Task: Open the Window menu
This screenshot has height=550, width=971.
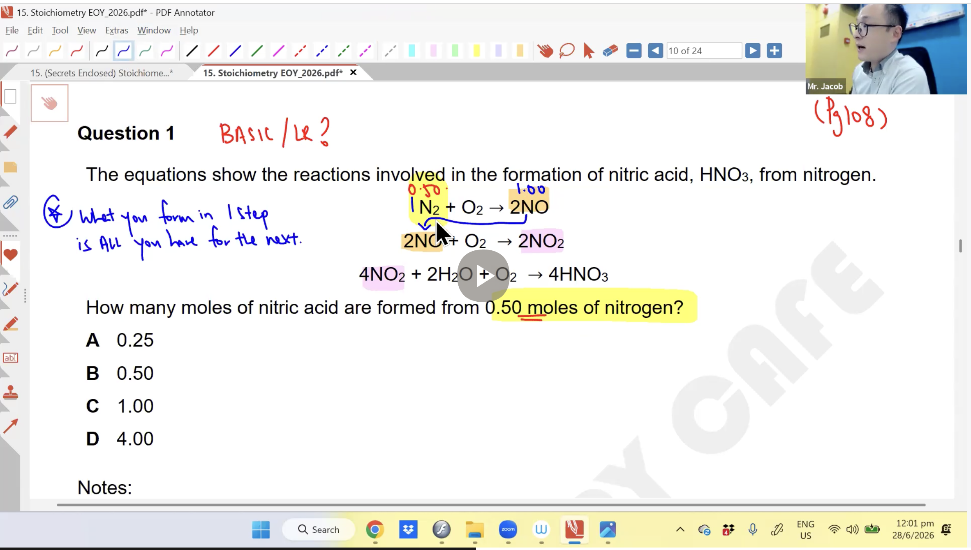Action: click(x=154, y=30)
